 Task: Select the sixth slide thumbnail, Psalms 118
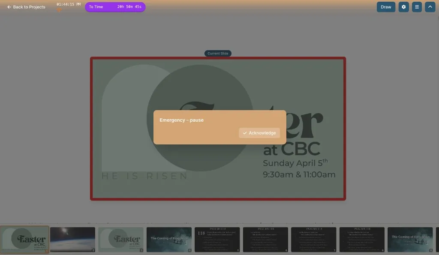tap(265, 240)
